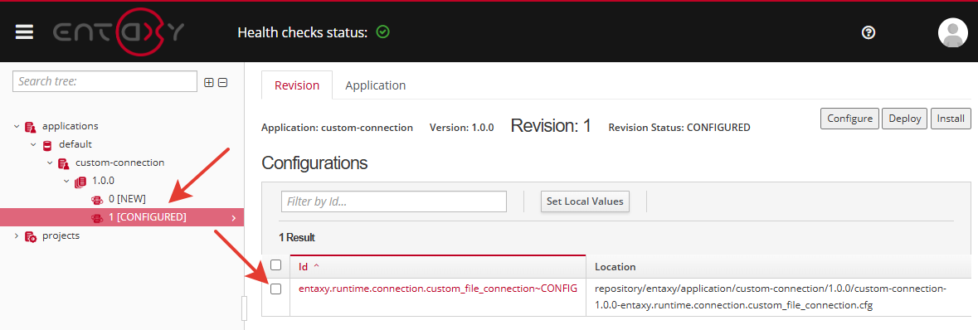Collapse all tree nodes with minus icon

[222, 82]
